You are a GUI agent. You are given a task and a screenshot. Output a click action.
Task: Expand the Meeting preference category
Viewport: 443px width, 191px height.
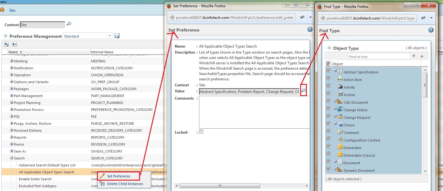pos(12,61)
